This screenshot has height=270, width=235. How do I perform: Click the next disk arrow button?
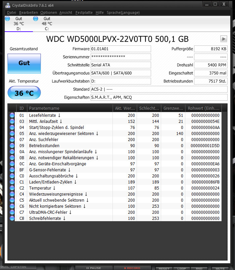(x=224, y=39)
